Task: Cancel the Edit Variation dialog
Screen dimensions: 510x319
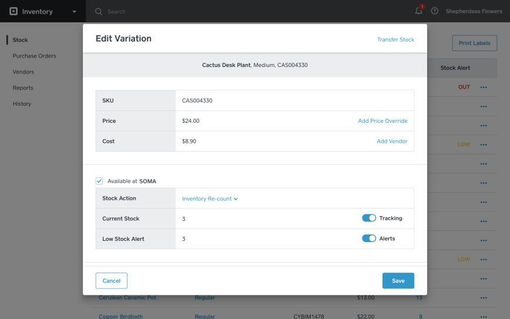Action: (111, 281)
